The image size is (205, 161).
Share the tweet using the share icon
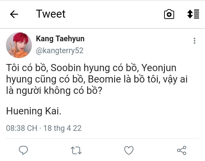[182, 150]
